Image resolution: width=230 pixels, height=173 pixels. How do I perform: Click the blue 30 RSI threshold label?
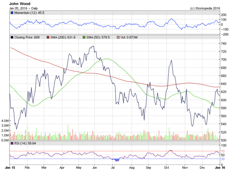coord(223,159)
